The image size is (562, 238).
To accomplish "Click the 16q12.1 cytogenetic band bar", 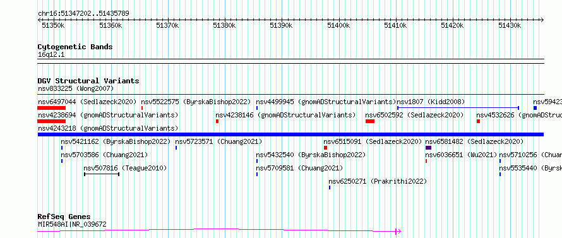I will click(290, 61).
